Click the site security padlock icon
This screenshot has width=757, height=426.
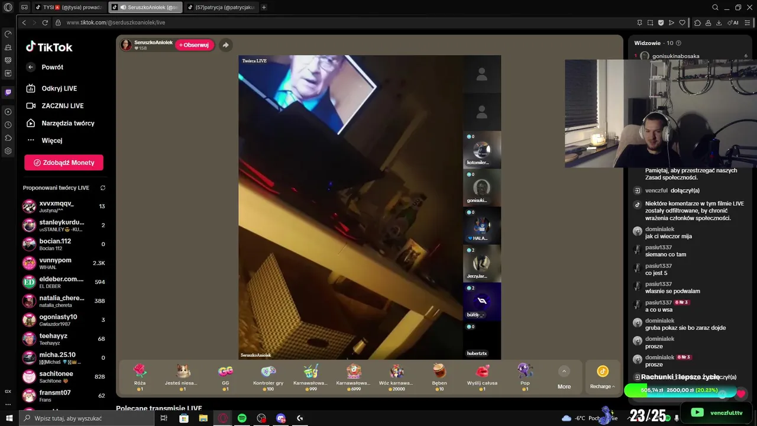(x=58, y=22)
